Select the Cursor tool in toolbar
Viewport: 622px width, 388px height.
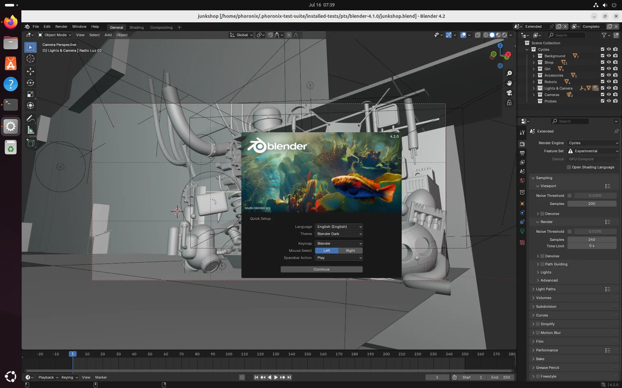(x=30, y=59)
